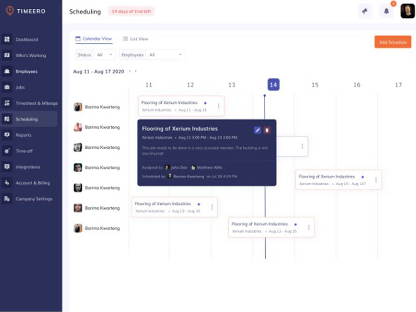Click assignee Matthew Wills in popup

coord(206,167)
